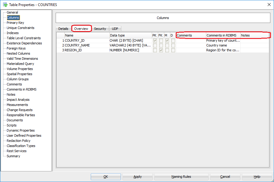
Task: Go to Redaction Policy tree node
Action: [18, 141]
